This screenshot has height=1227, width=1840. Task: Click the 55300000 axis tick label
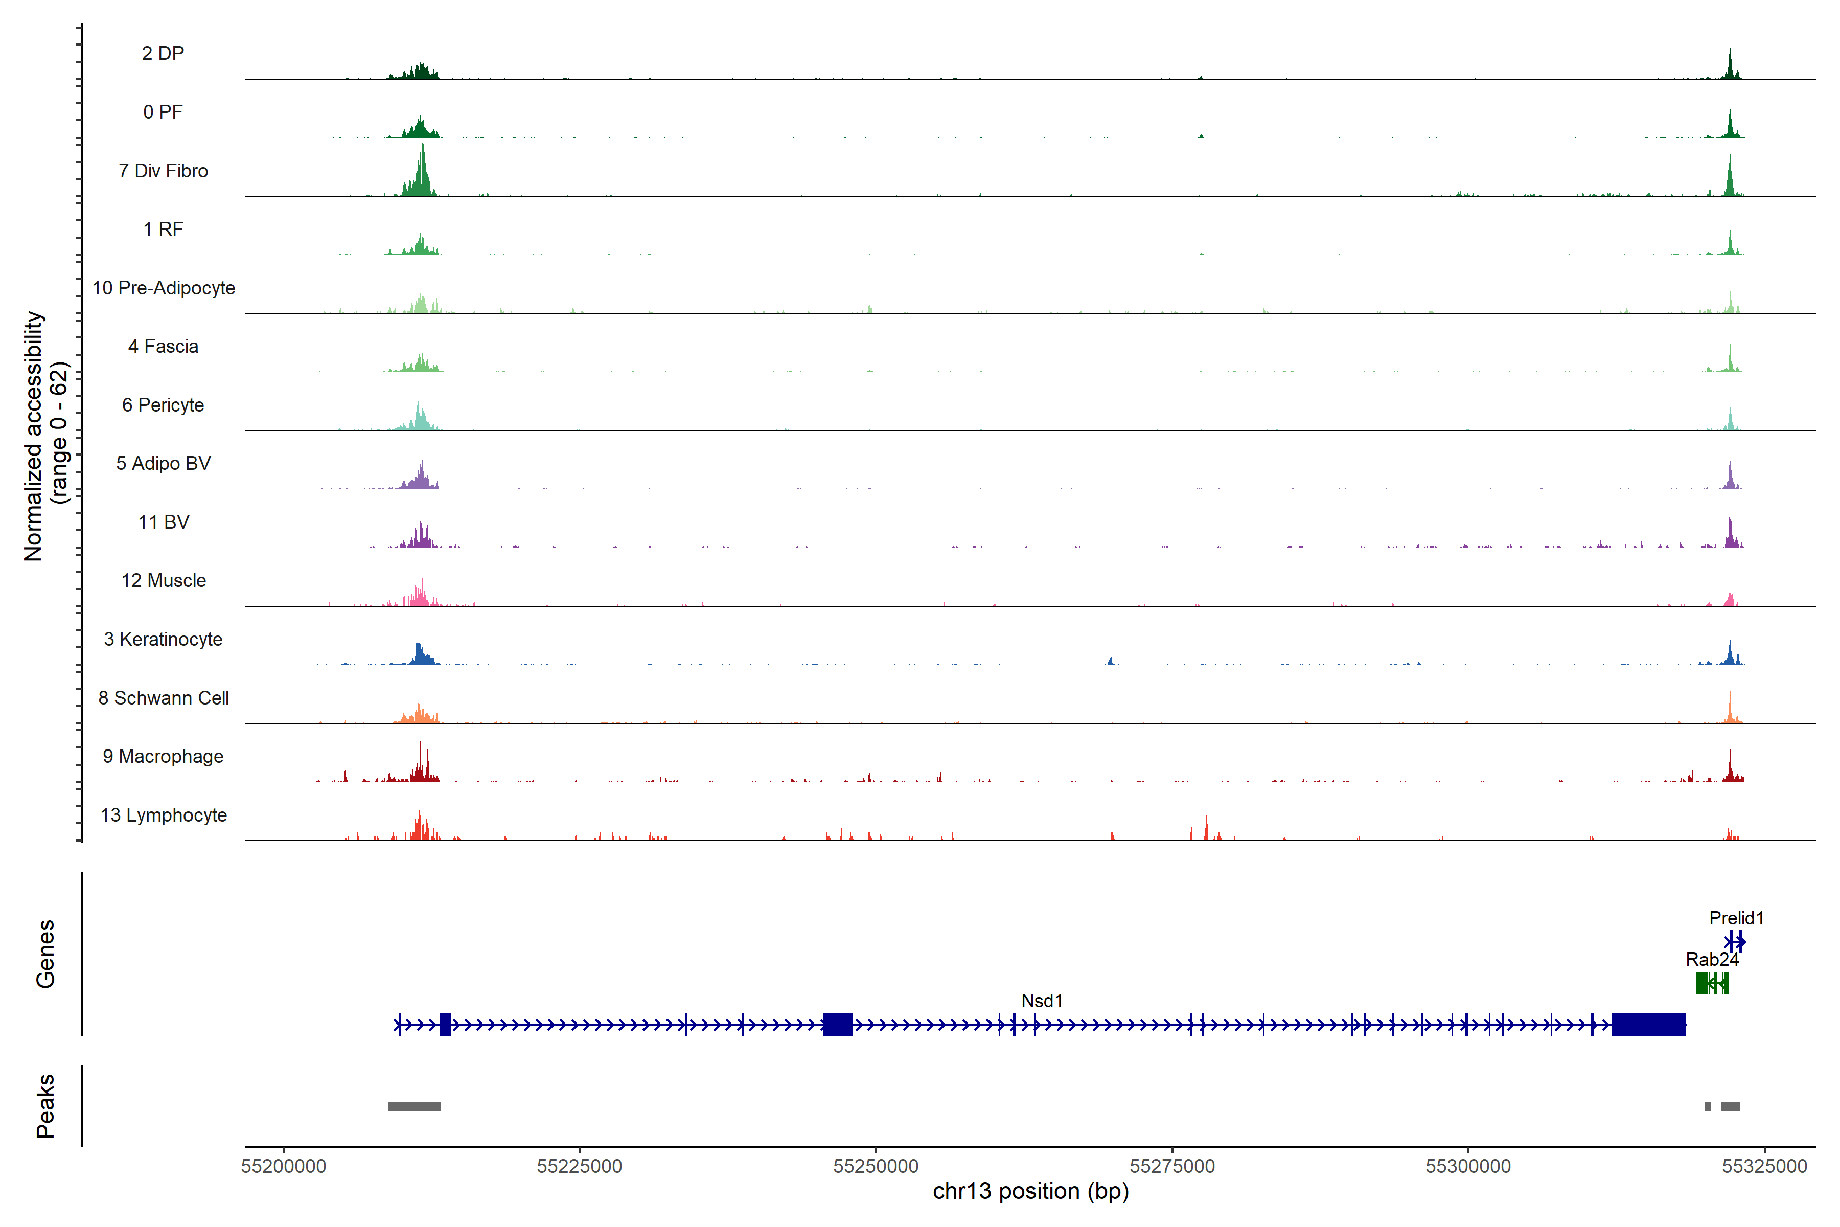[1467, 1166]
